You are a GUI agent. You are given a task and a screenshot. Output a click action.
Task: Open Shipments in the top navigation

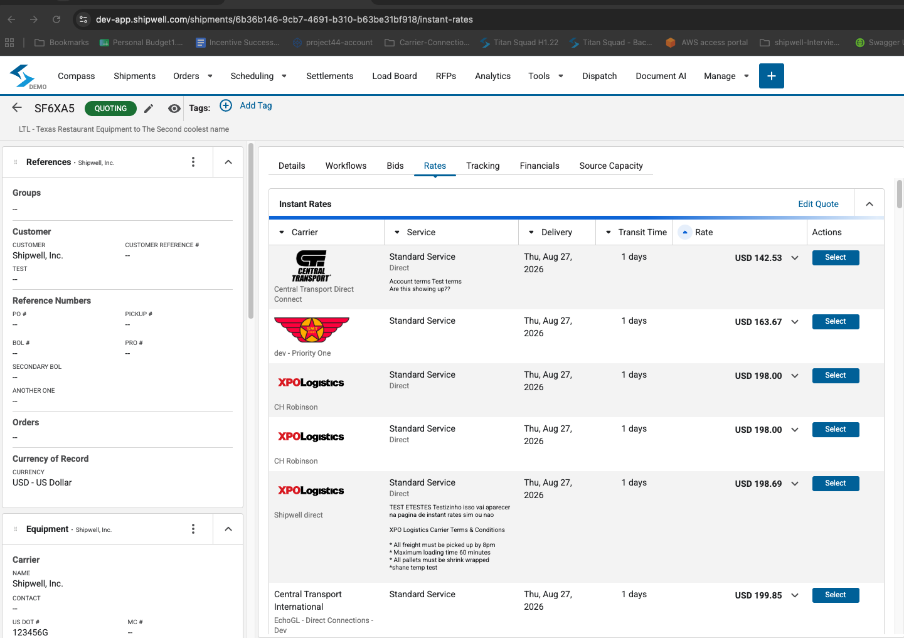tap(135, 76)
